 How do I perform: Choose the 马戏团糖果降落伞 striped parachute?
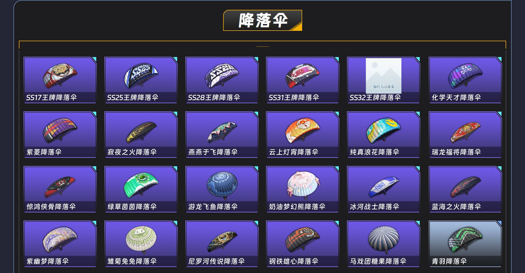tap(384, 239)
